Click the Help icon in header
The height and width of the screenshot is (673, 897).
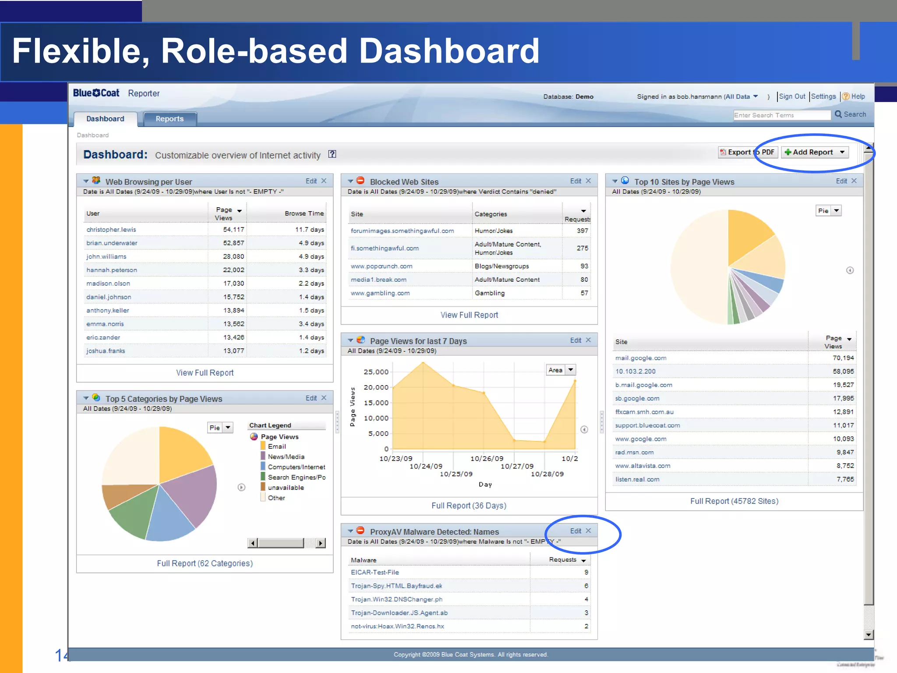click(x=846, y=96)
